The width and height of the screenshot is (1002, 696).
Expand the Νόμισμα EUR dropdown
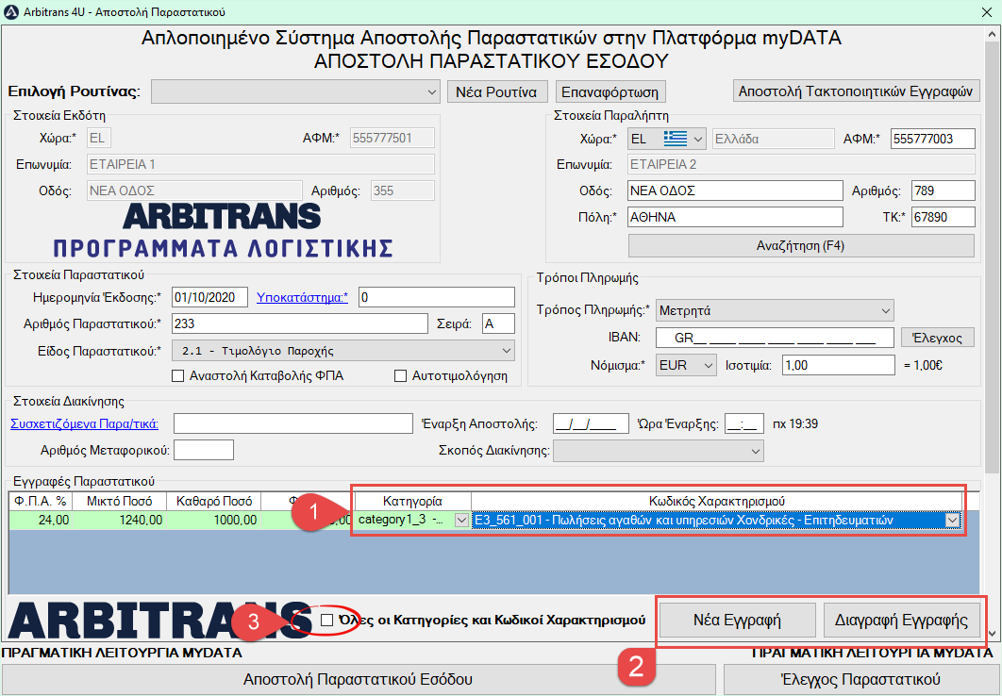pos(686,365)
